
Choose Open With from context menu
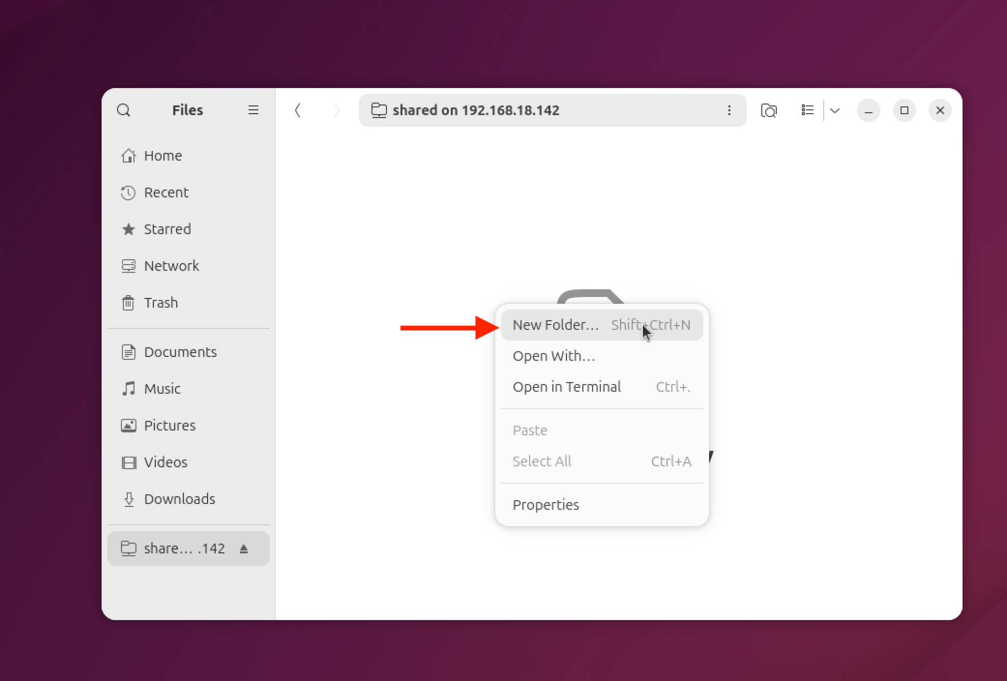pyautogui.click(x=554, y=356)
